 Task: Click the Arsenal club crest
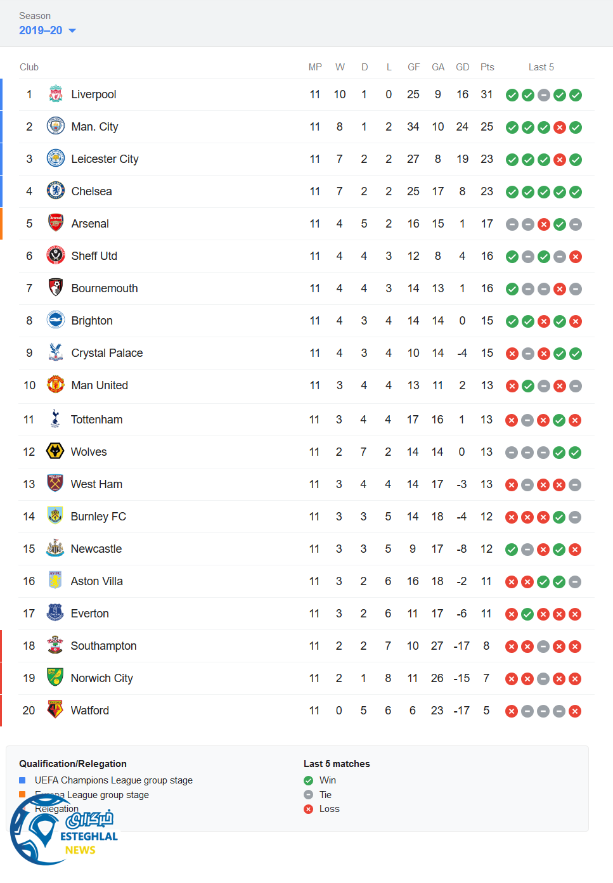[56, 224]
